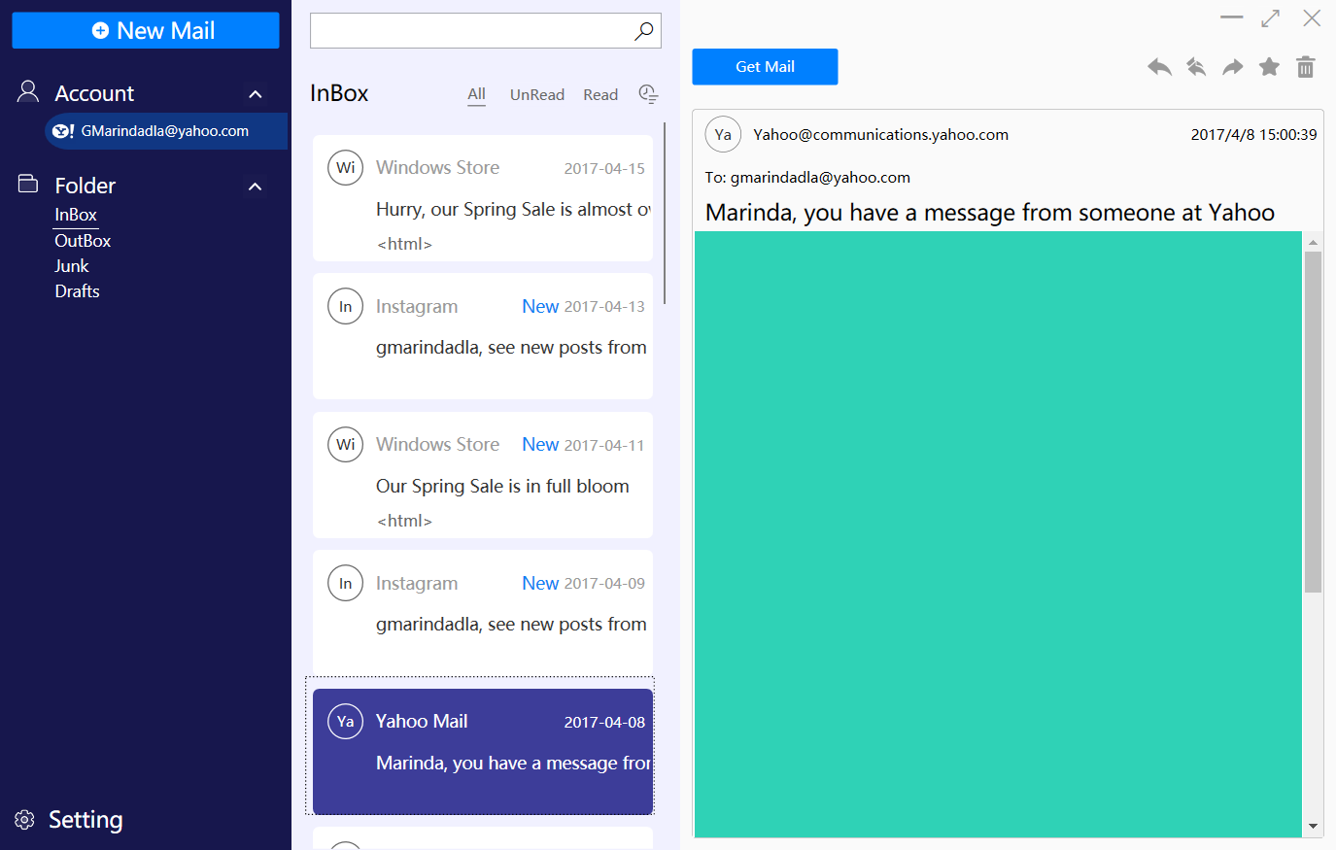Click 'Our Spring Sale is in full bloom' subject

click(502, 486)
